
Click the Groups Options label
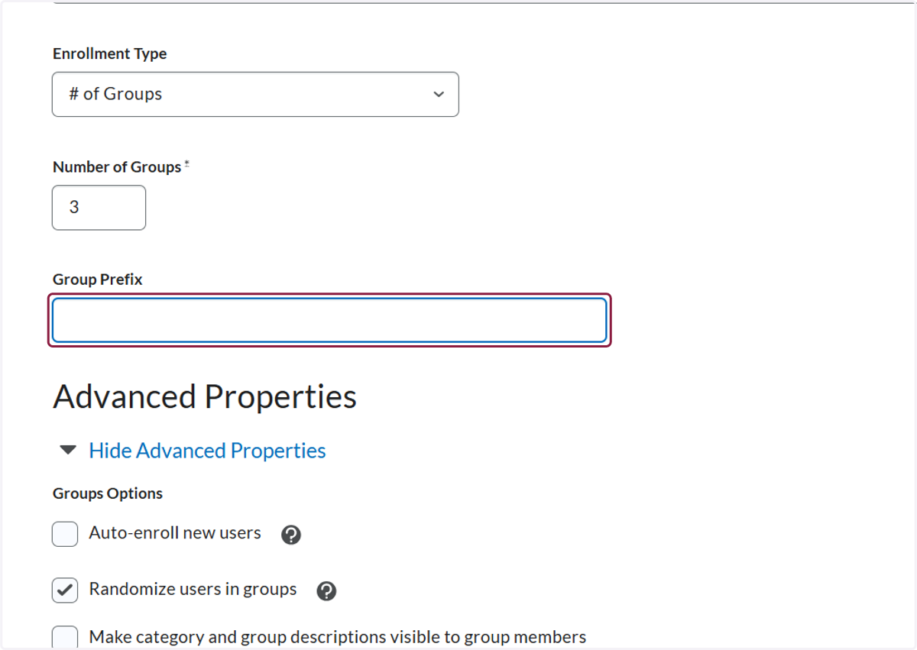pos(108,493)
